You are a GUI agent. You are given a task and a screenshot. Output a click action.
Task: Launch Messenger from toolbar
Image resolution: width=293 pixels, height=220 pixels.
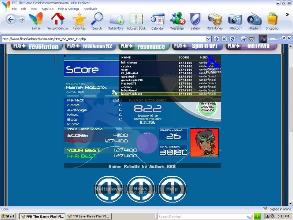tap(177, 21)
